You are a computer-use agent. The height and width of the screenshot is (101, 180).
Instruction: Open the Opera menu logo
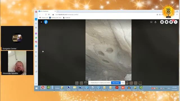point(36,12)
